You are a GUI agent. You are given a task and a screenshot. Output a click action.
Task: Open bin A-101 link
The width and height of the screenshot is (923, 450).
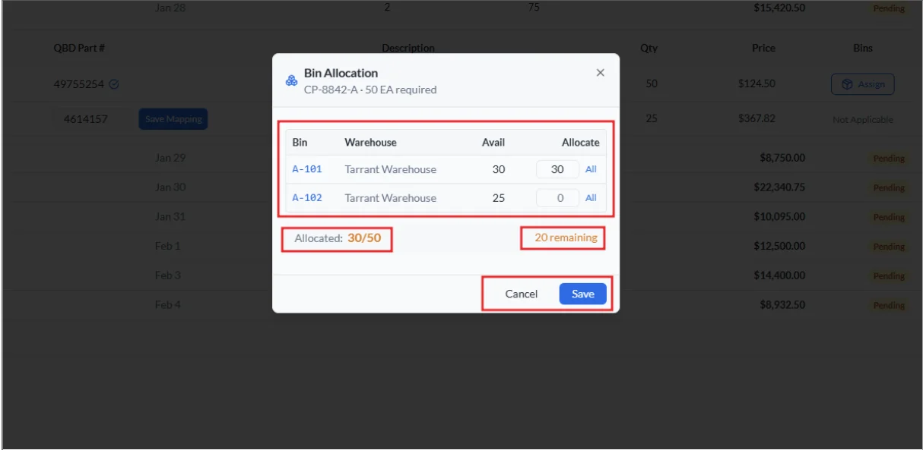(307, 169)
